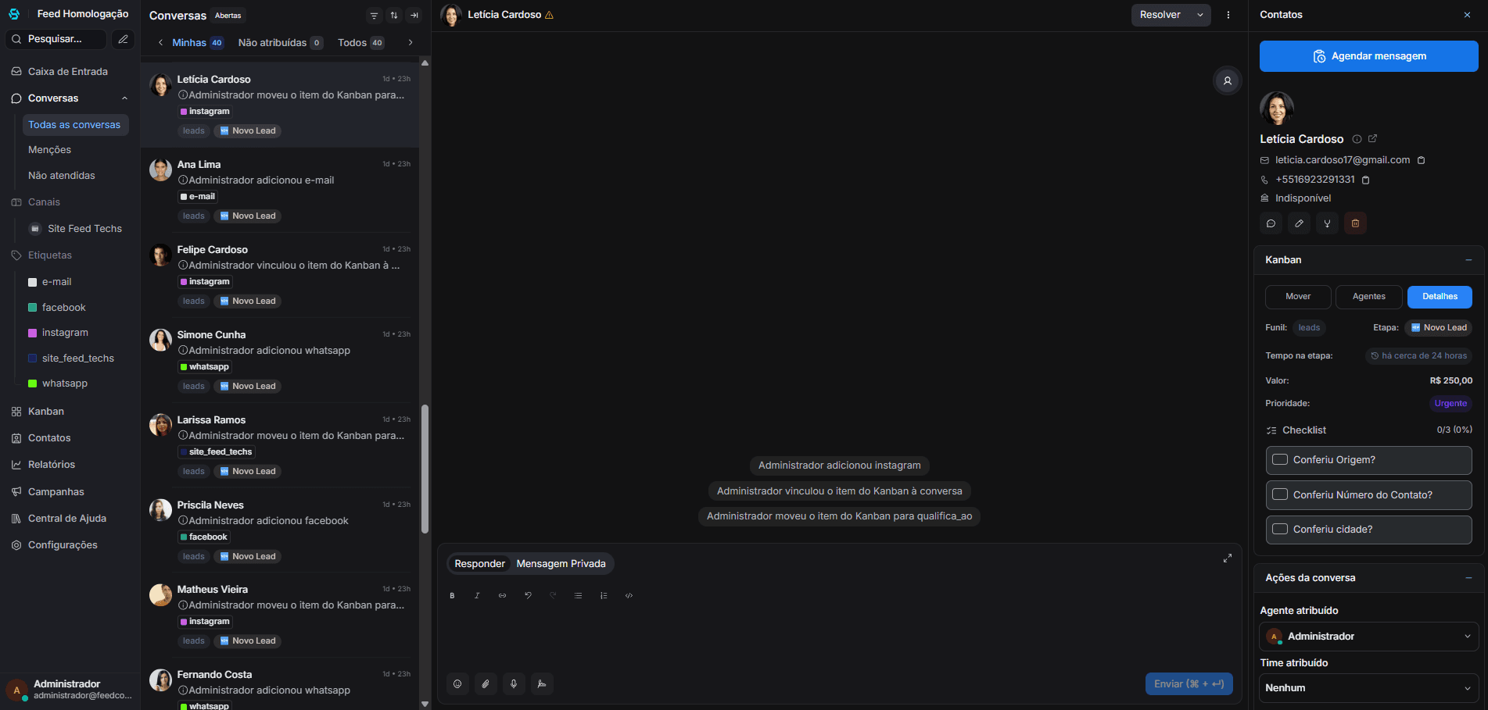Edit contact details with pencil icon

(x=1299, y=223)
